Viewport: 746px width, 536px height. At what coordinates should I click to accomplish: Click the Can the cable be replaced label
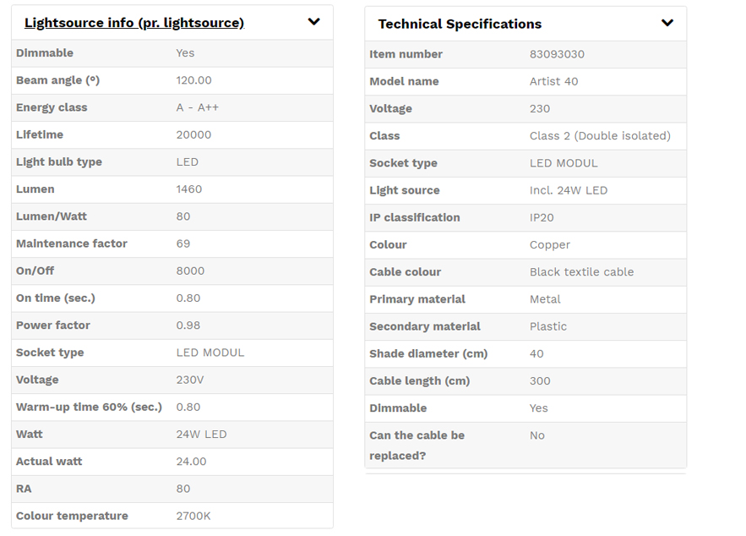coord(417,446)
